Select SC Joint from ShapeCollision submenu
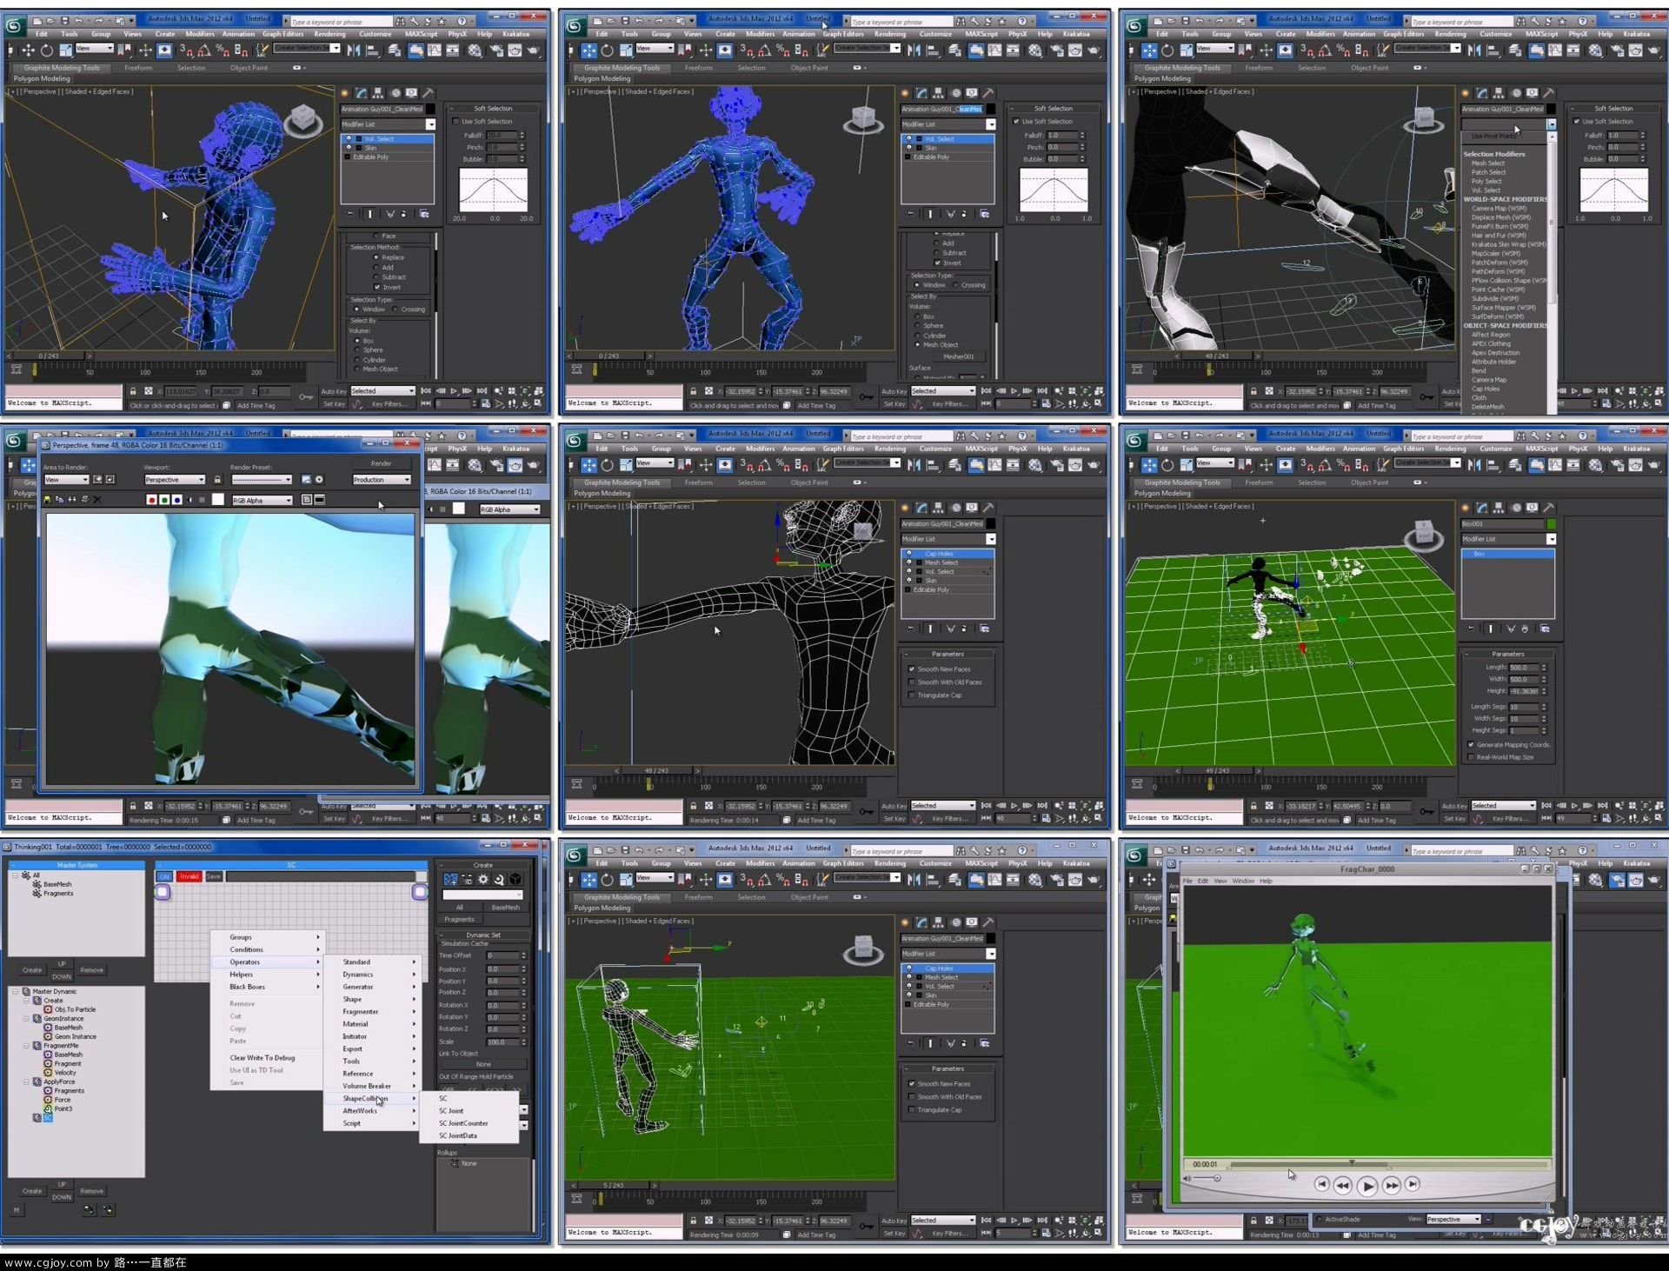 click(469, 1111)
